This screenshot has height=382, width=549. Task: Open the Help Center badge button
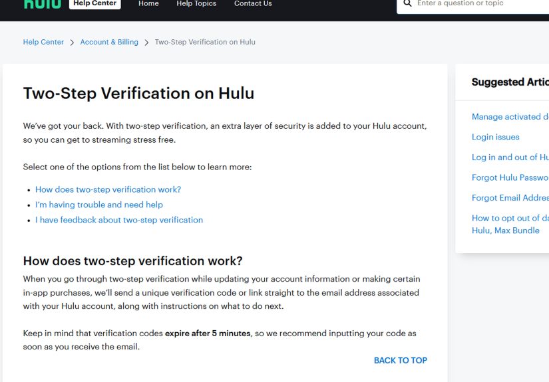click(95, 3)
